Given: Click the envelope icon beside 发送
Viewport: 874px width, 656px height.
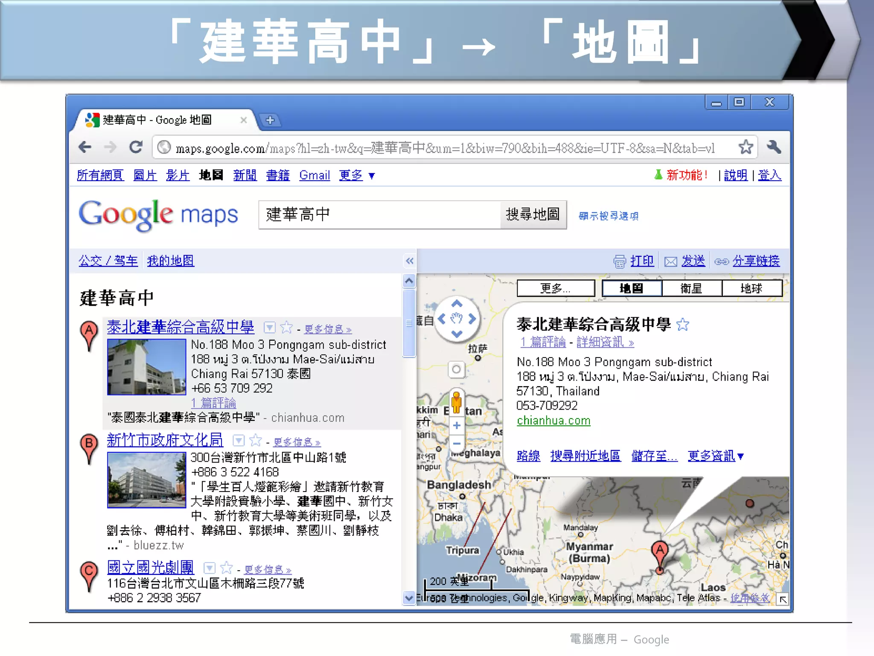Looking at the screenshot, I should [671, 261].
